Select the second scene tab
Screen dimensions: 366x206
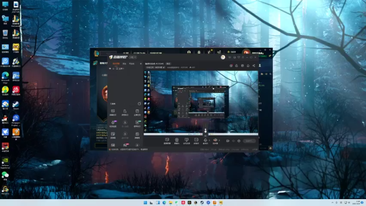coord(124,64)
